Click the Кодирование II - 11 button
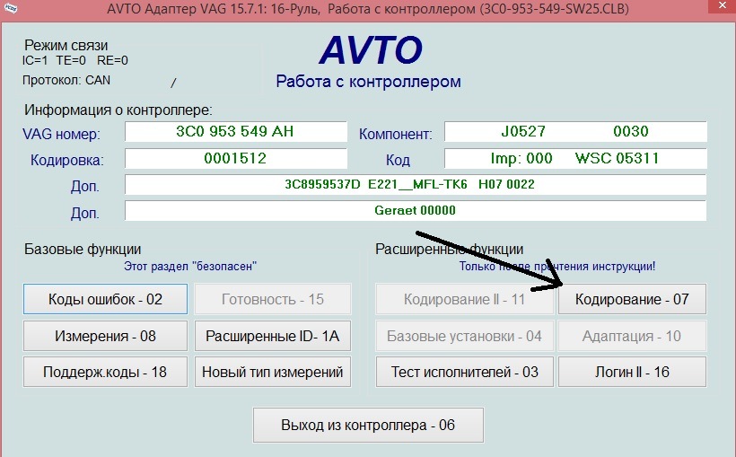 click(465, 299)
